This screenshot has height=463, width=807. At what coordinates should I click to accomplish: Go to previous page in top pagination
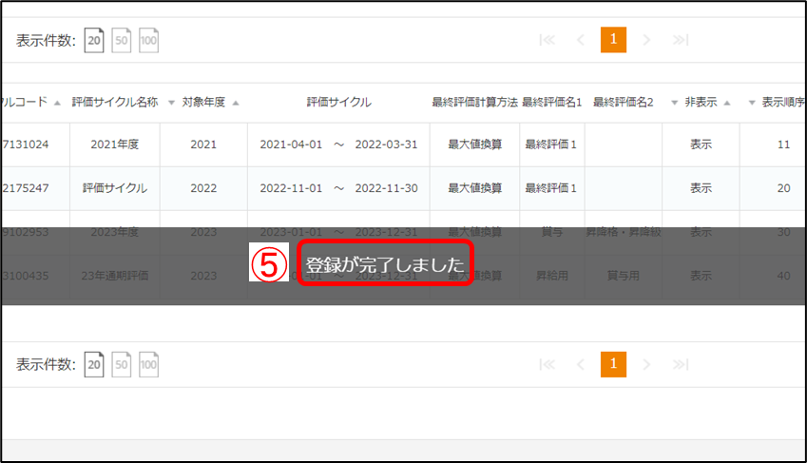click(x=580, y=40)
